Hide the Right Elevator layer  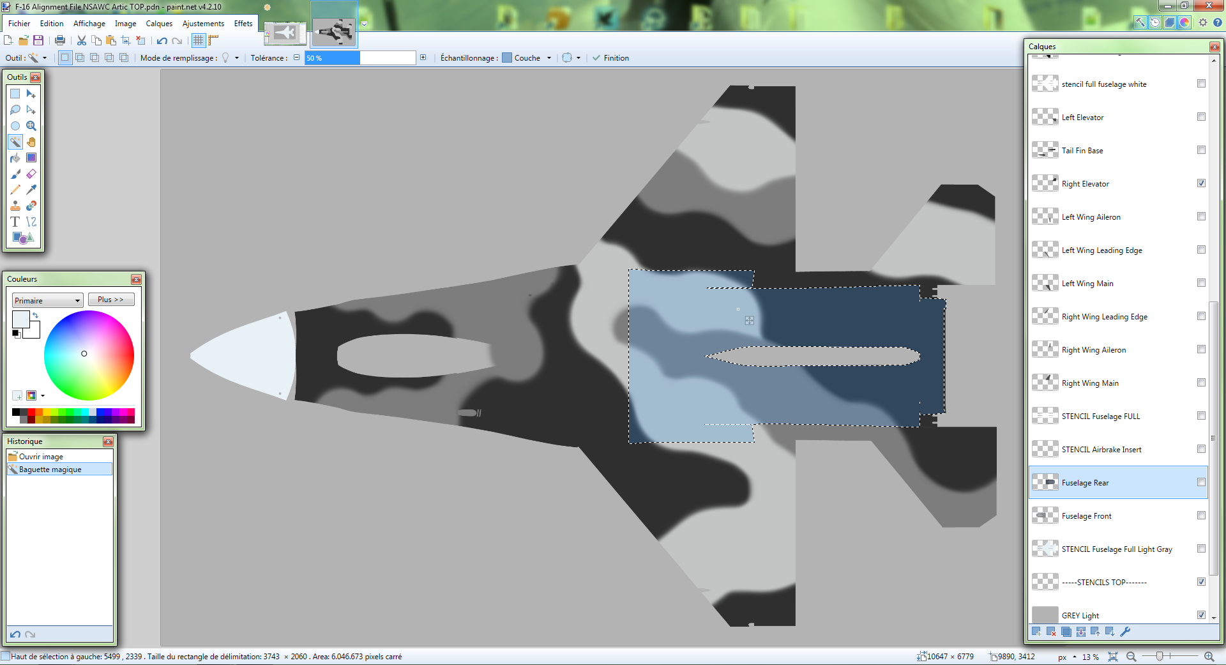click(1201, 183)
